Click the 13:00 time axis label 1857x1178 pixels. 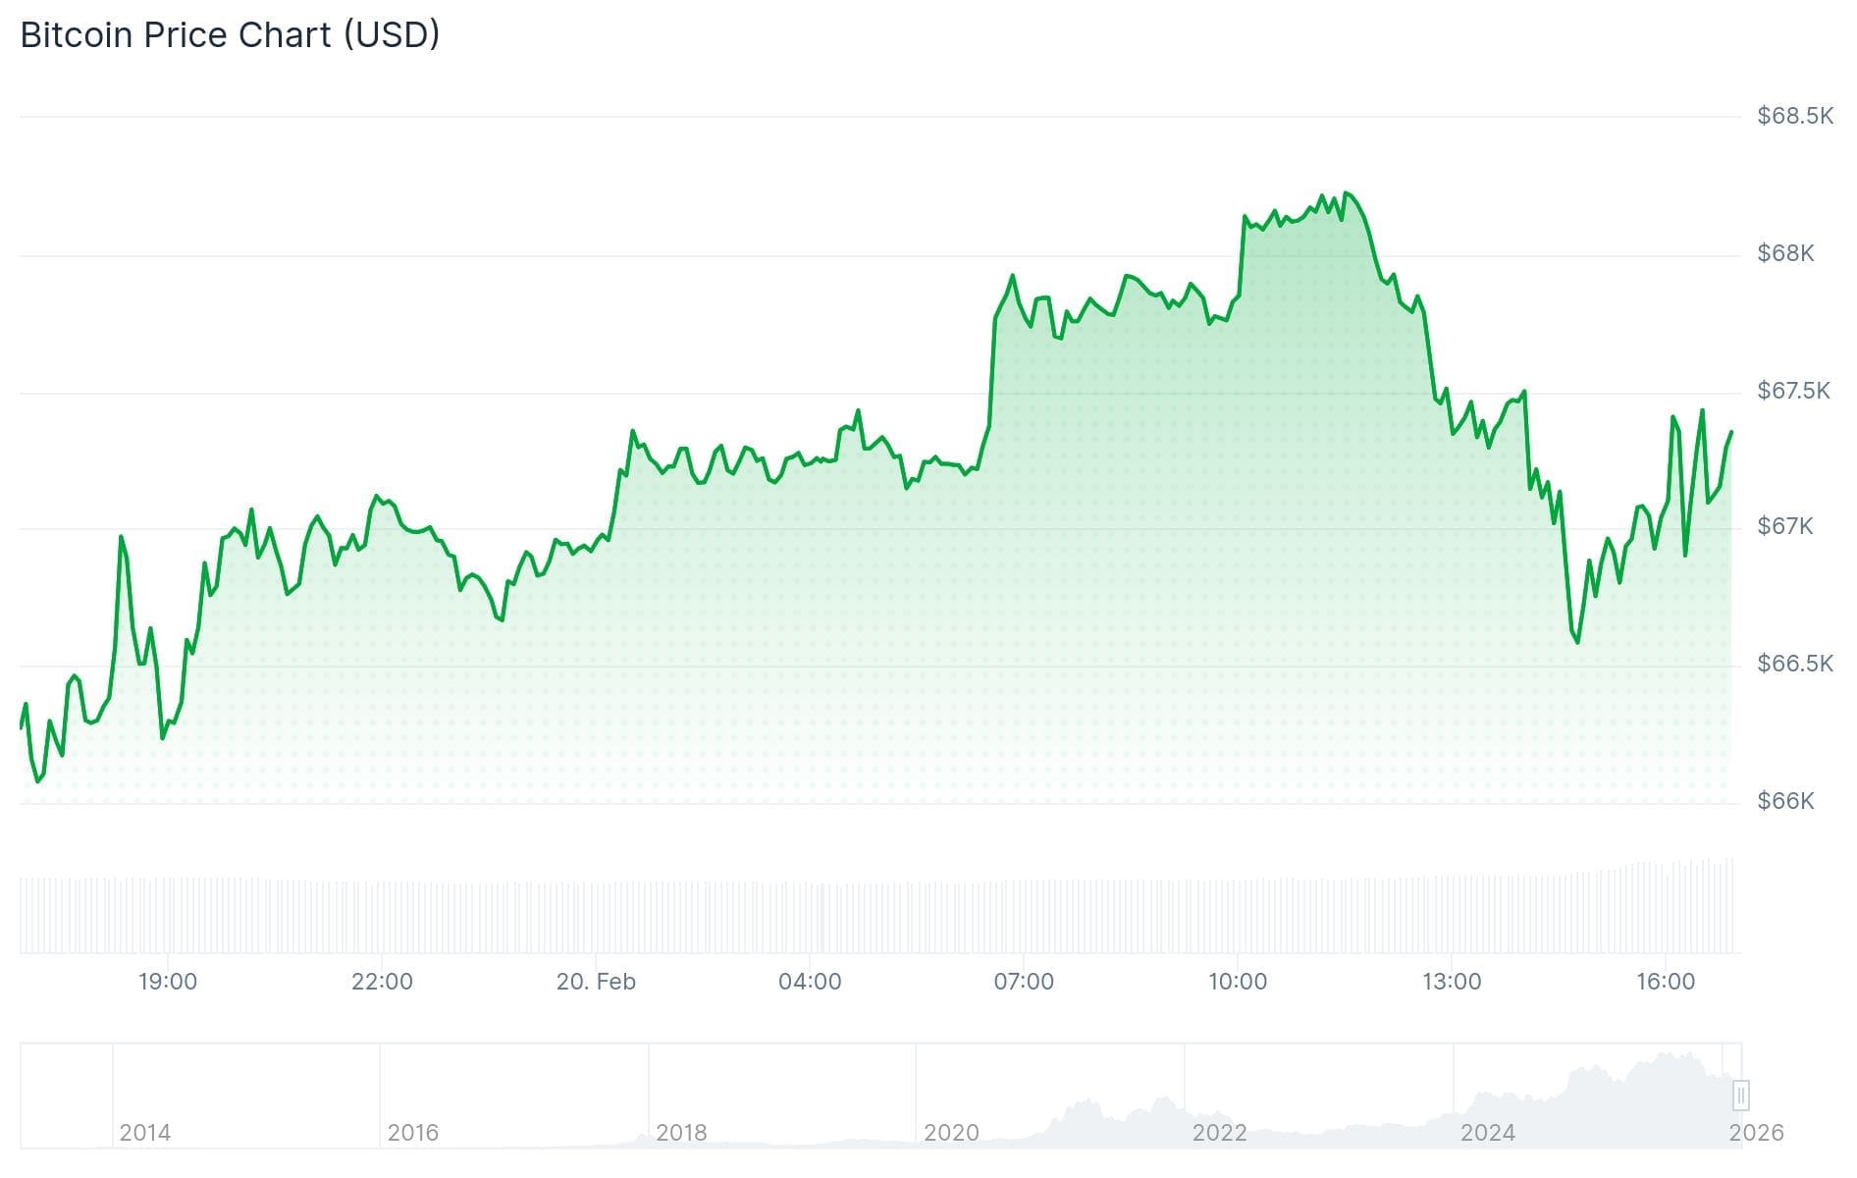(x=1452, y=982)
